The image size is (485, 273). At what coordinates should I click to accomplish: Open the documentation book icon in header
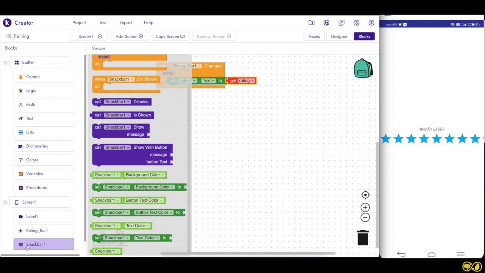[x=341, y=23]
